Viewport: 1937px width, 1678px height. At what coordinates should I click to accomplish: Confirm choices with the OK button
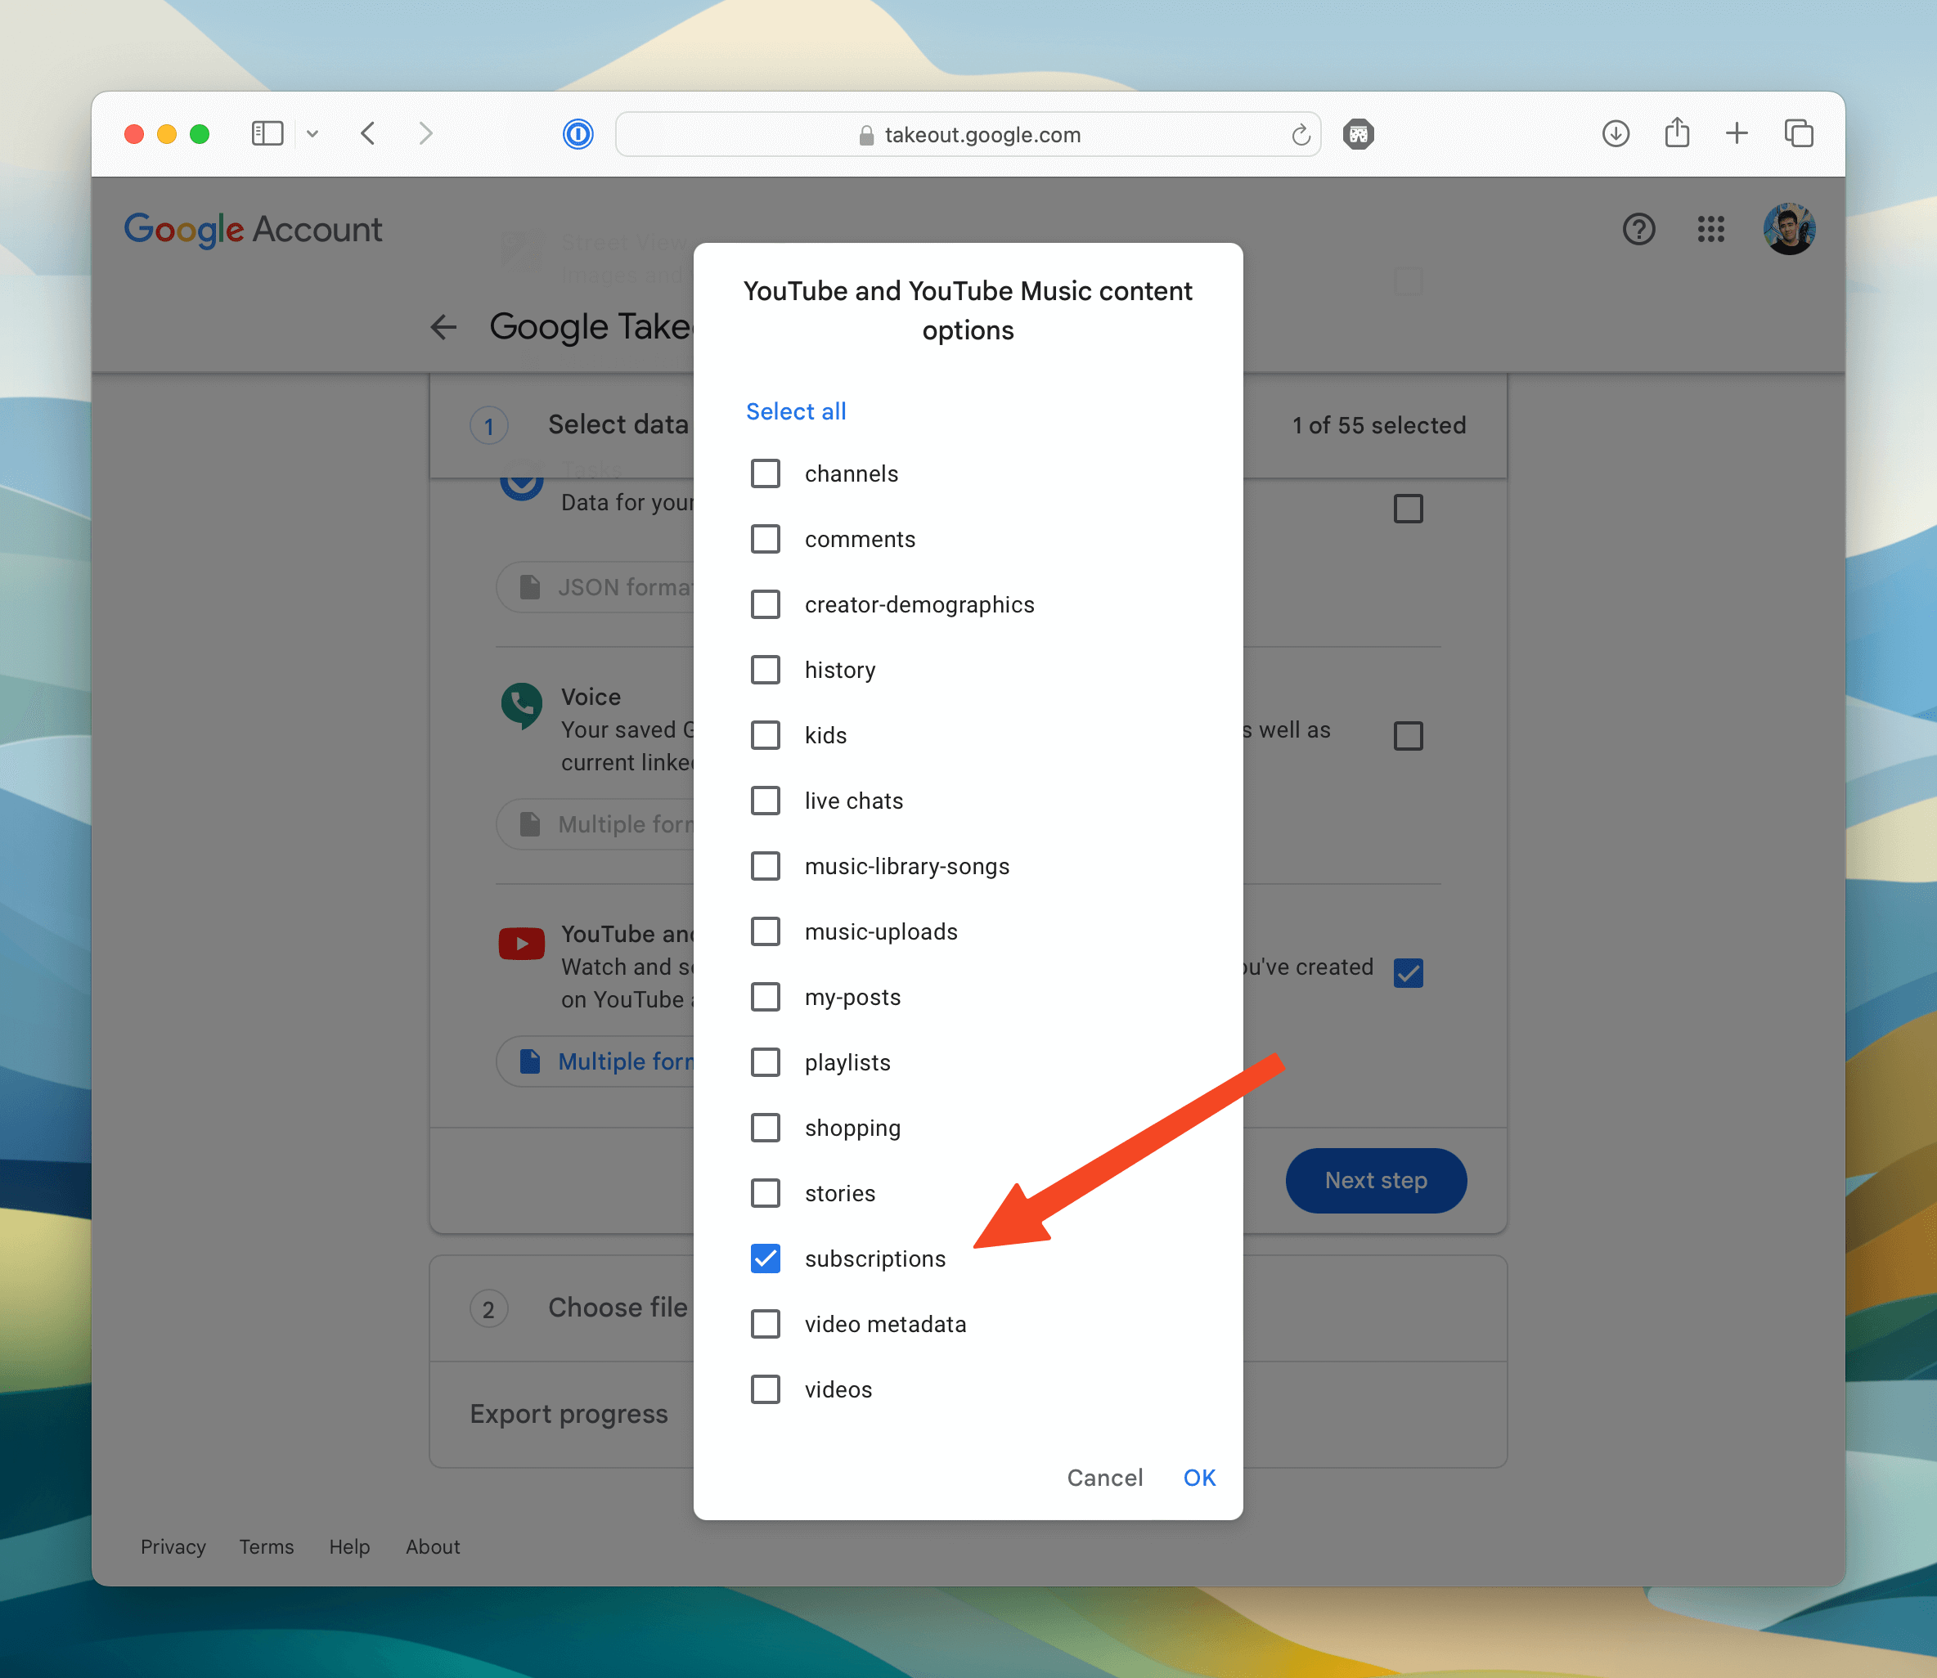point(1199,1477)
